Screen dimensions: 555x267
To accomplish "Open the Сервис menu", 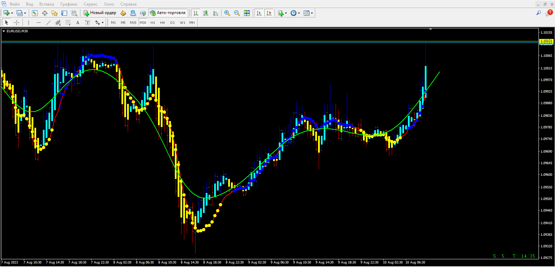I will point(90,4).
